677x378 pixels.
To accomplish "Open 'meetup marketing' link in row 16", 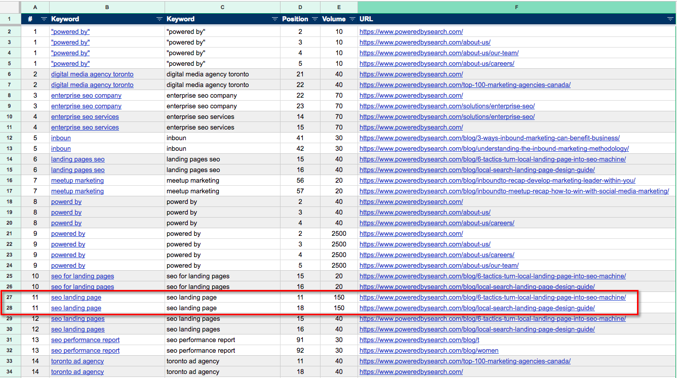I will click(77, 181).
